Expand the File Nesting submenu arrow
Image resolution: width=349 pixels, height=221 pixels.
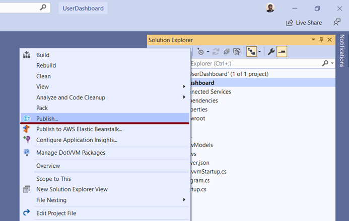click(x=184, y=200)
